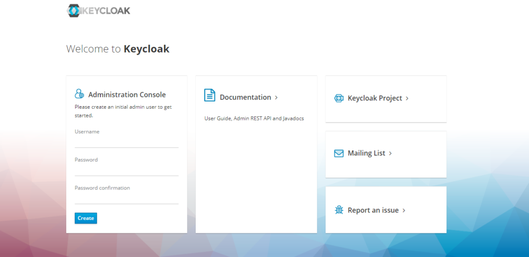Open the Report an issue link
The image size is (529, 257).
tap(373, 210)
